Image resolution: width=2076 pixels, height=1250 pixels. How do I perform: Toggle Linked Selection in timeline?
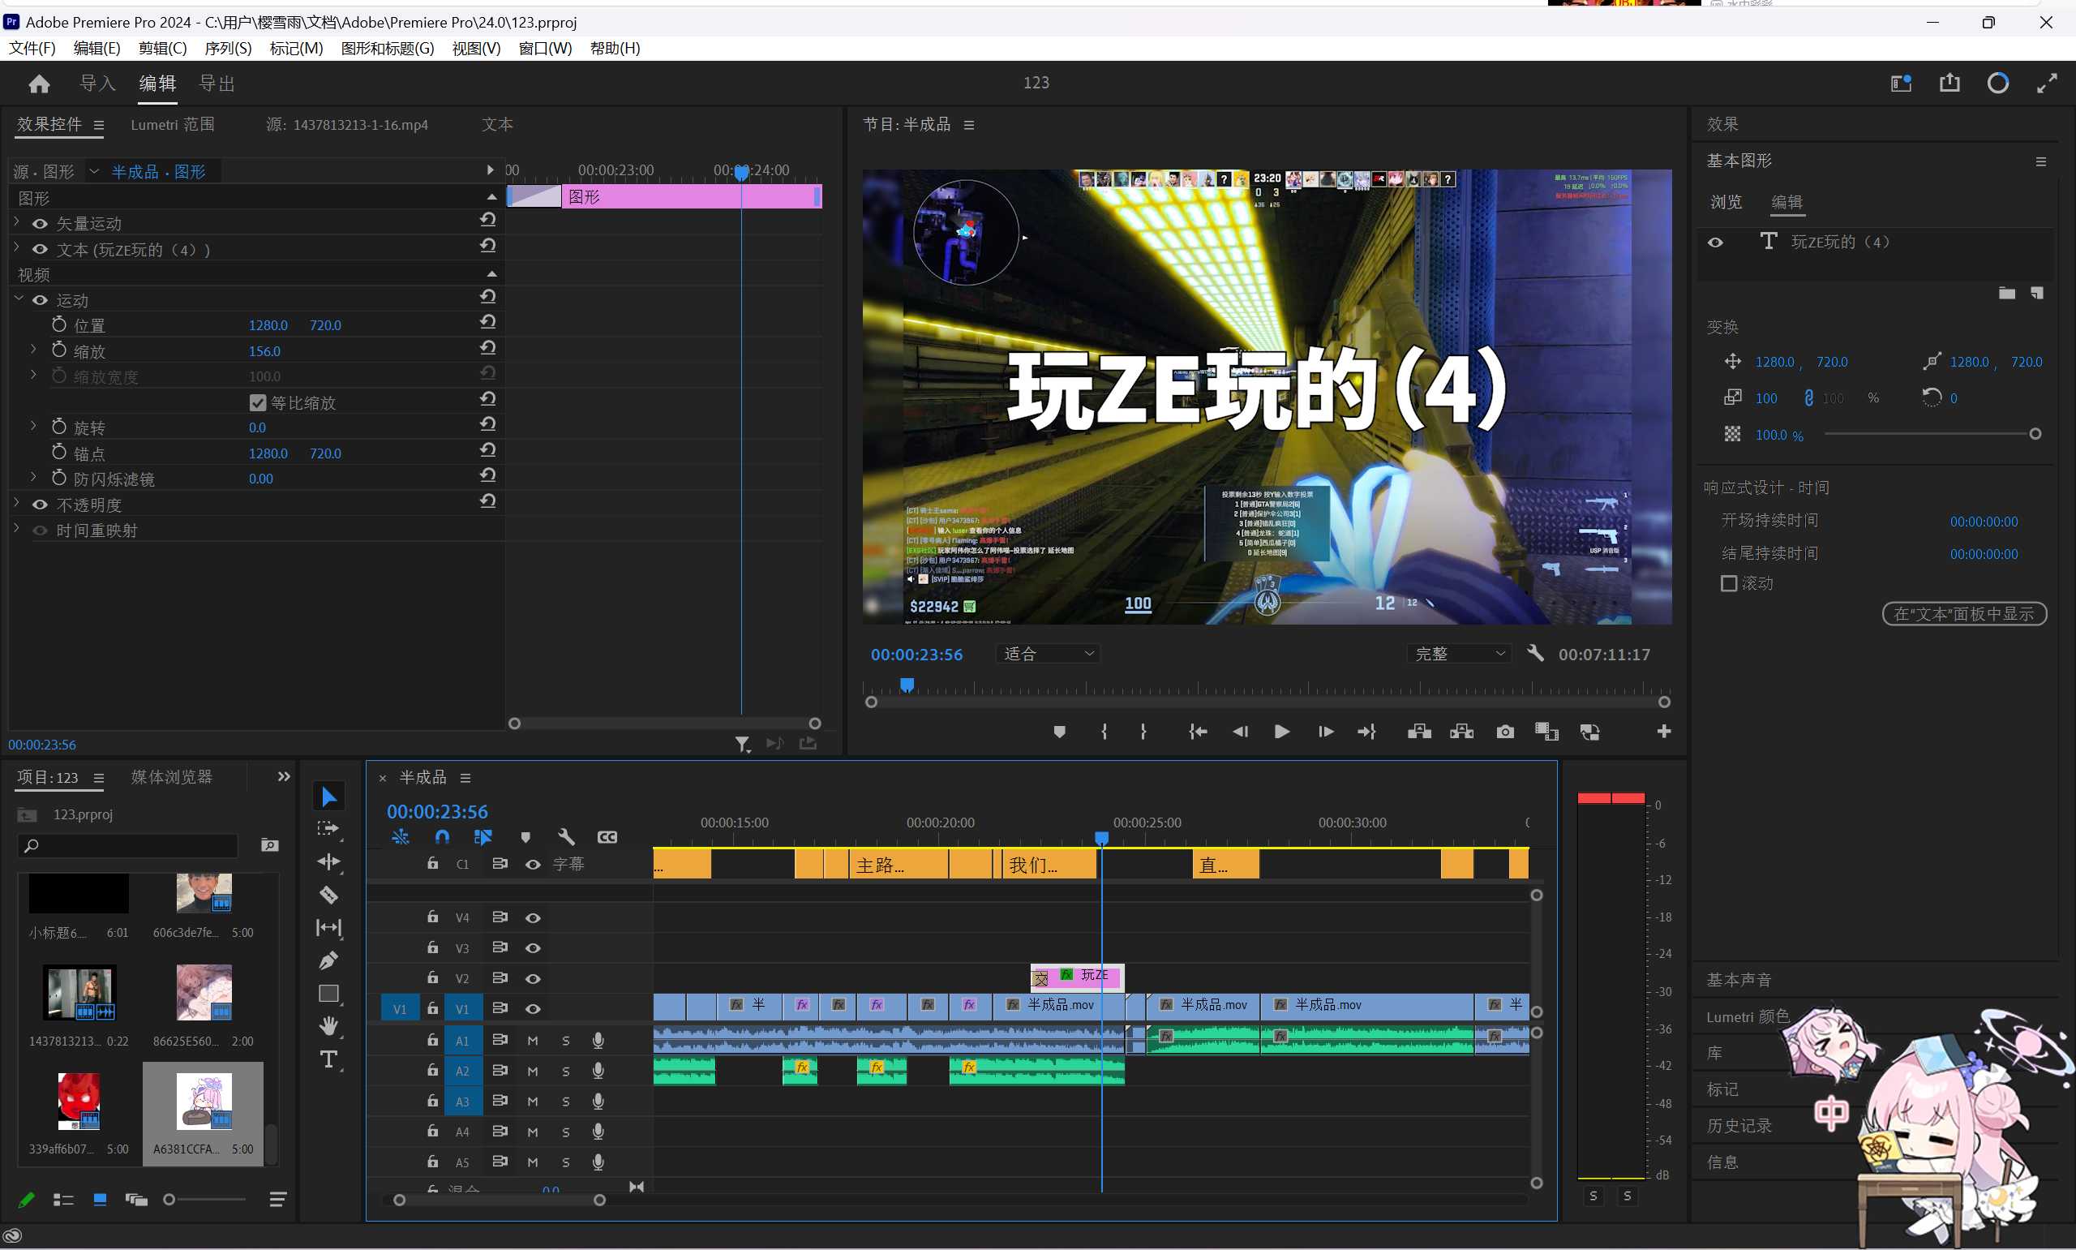pyautogui.click(x=483, y=836)
